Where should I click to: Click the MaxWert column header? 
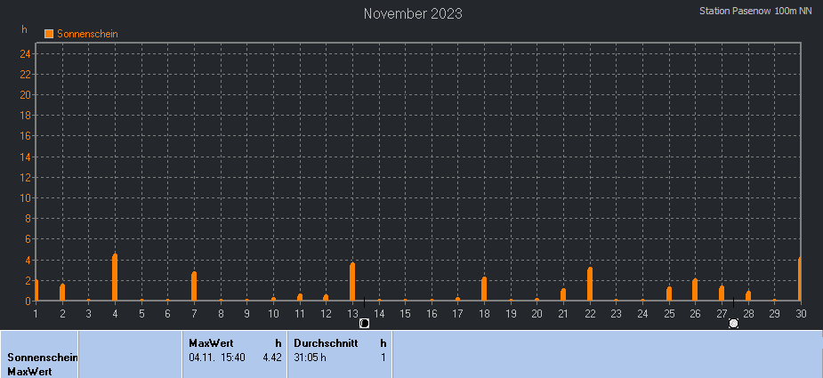(211, 343)
